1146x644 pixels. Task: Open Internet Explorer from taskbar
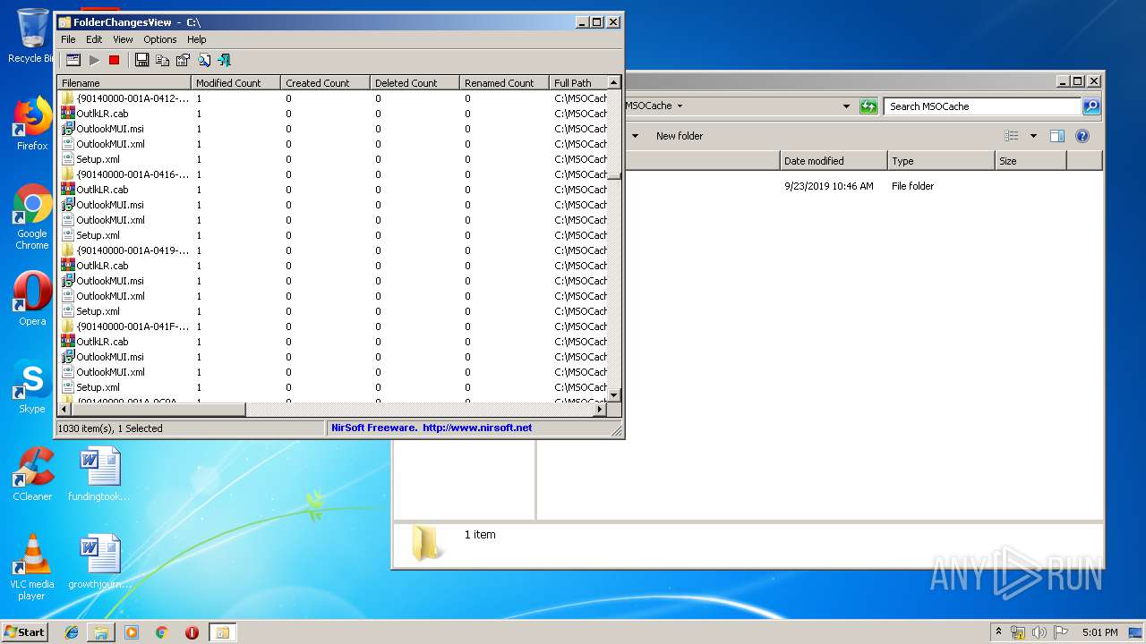[72, 632]
